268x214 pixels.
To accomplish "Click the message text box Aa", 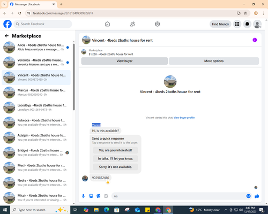I will click(178, 196).
